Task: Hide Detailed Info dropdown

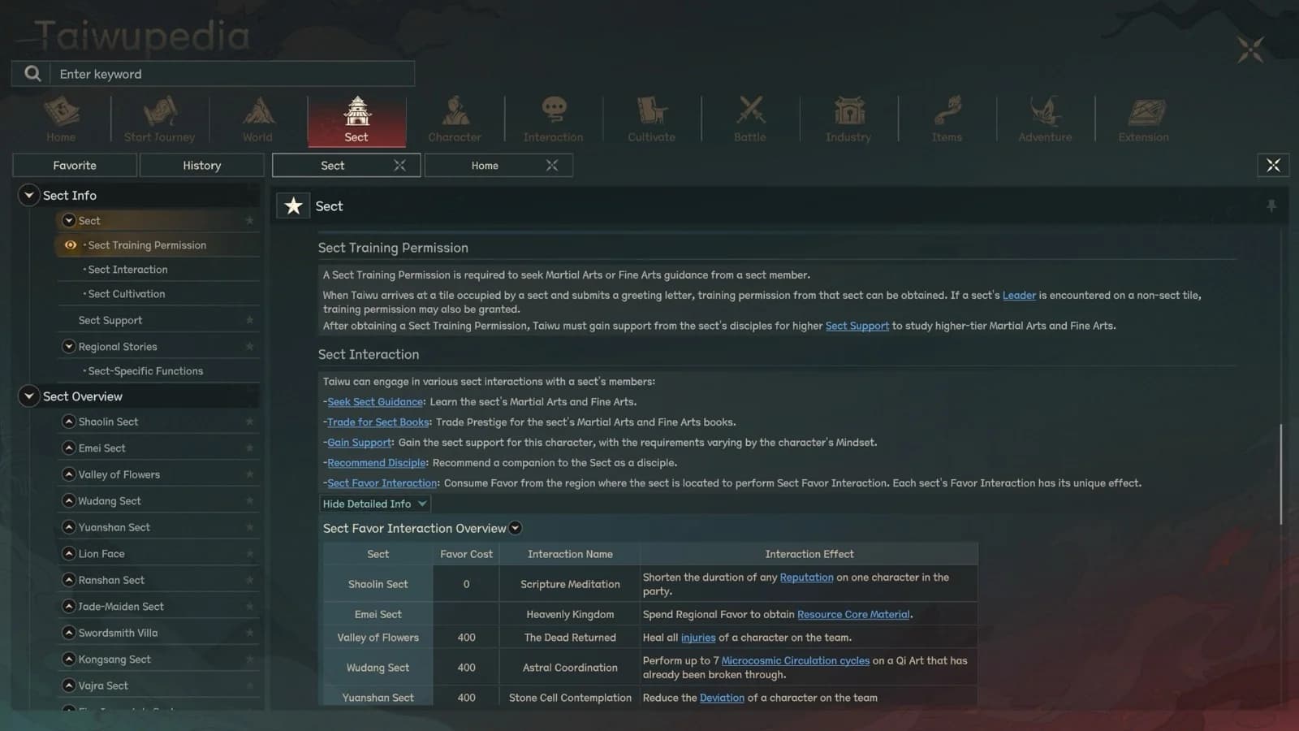Action: tap(374, 504)
